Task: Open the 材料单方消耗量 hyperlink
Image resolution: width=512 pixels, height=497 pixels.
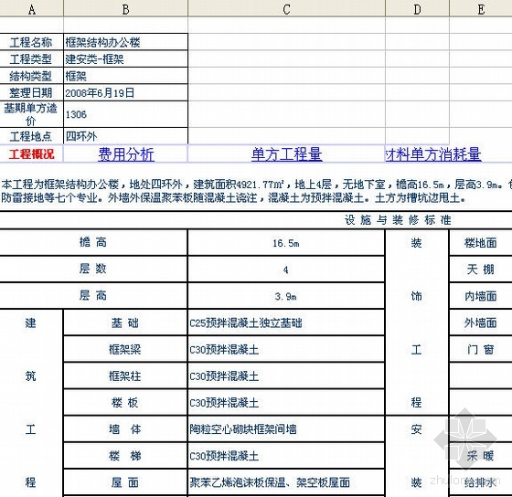Action: coord(433,154)
